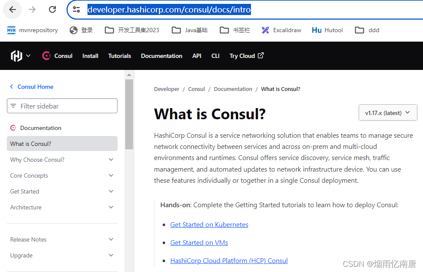The height and width of the screenshot is (272, 423).
Task: Select What is Consul? in sidebar
Action: point(62,144)
